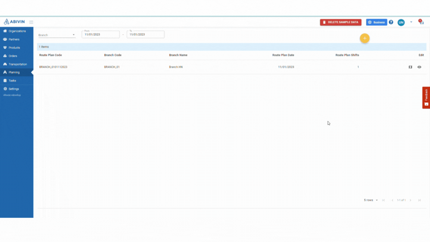Screen dimensions: 430x242
Task: Click the Delete Sample Data button
Action: click(x=340, y=22)
